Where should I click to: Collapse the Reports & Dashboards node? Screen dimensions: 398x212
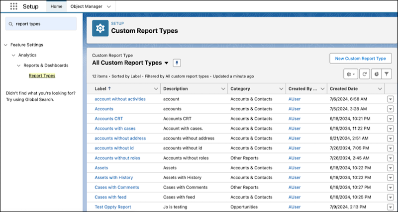[19, 65]
